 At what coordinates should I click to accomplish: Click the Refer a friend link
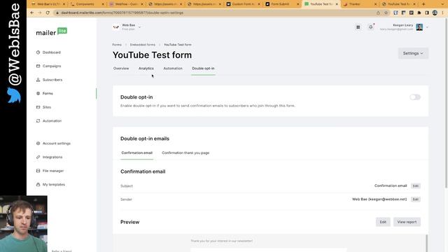[62, 251]
